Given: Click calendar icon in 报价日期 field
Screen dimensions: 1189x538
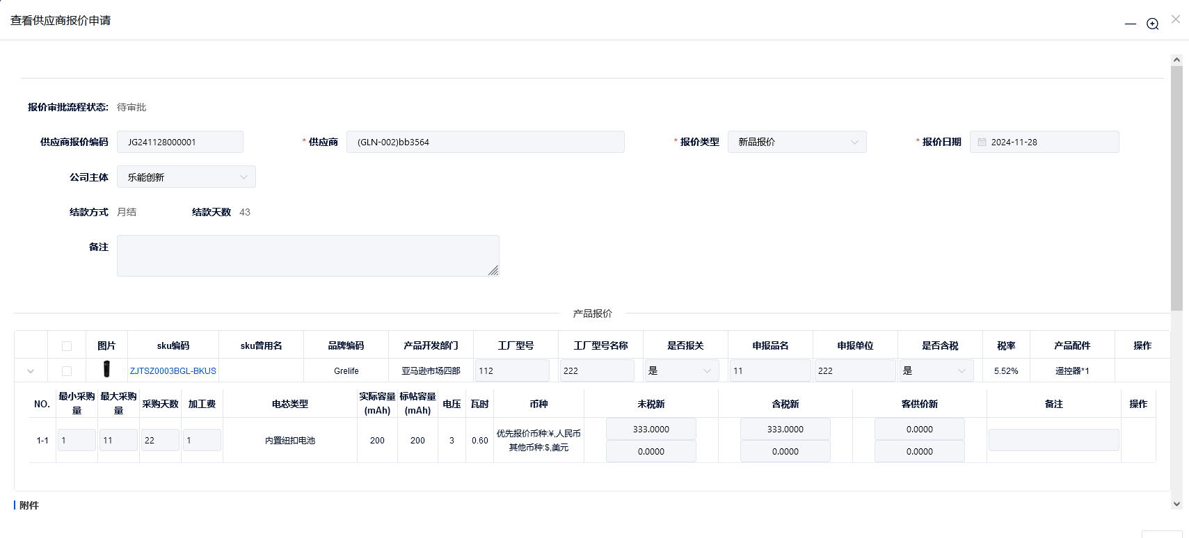Looking at the screenshot, I should click(982, 142).
